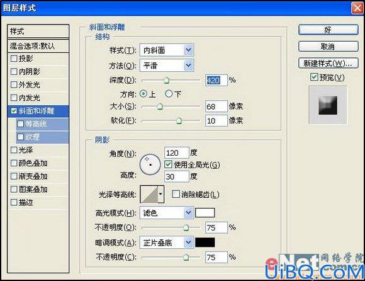Uncheck the 斜面和浮雕 checkbox
Viewport: 365px width, 281px height.
14,111
